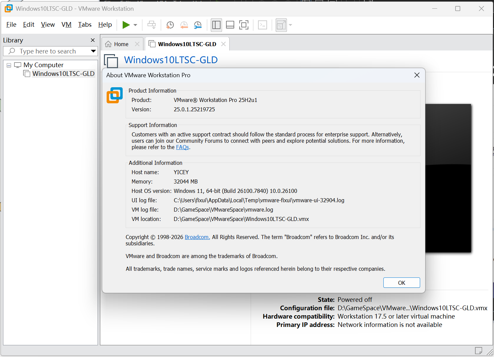Open the FAQs link

click(182, 147)
